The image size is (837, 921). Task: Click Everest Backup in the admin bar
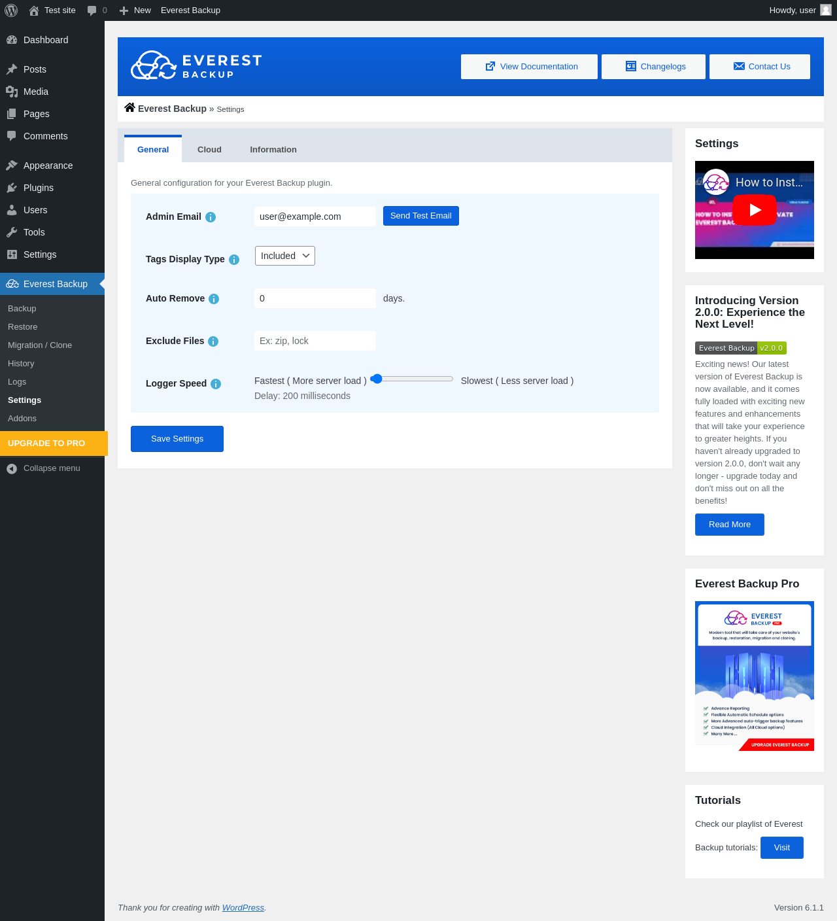point(190,10)
